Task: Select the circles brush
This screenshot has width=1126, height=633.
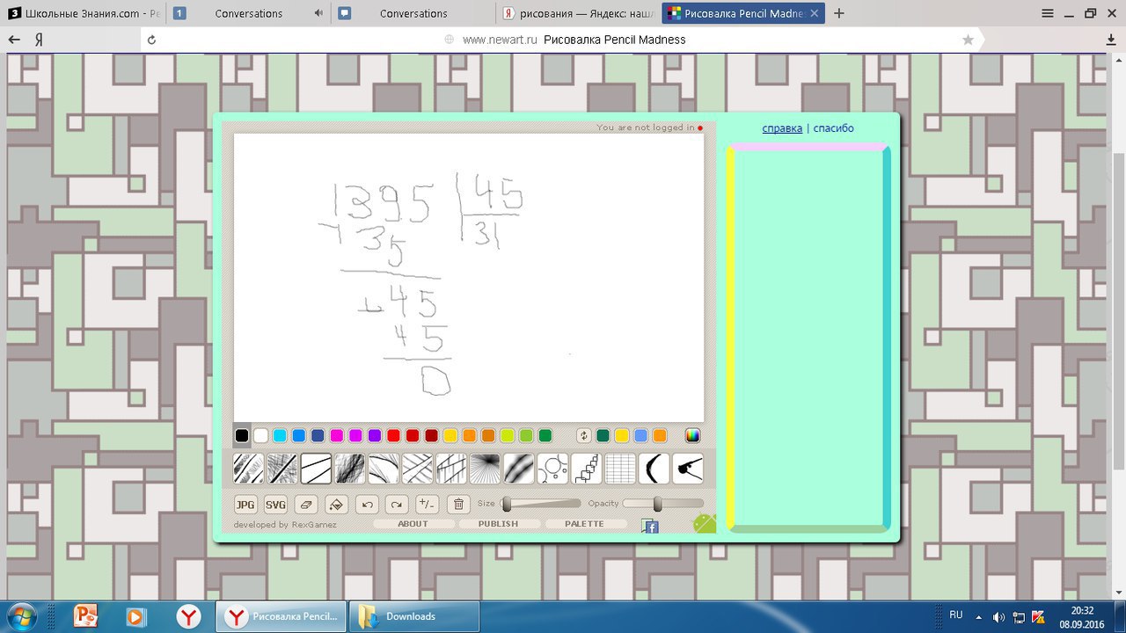Action: tap(553, 469)
